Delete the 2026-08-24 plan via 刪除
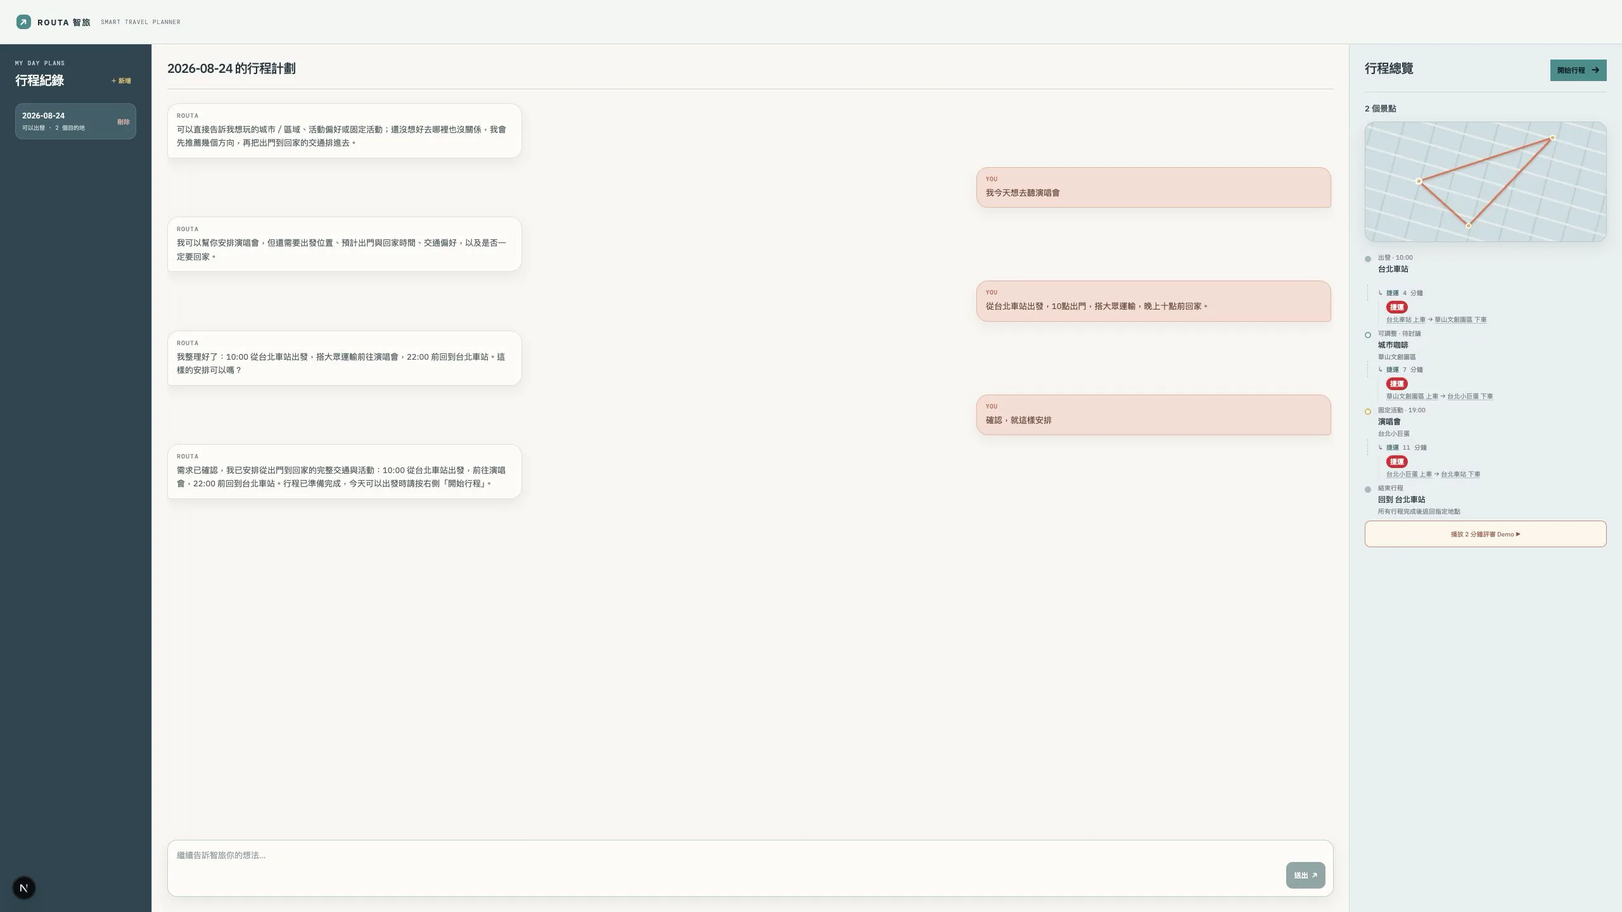The image size is (1622, 912). click(123, 122)
